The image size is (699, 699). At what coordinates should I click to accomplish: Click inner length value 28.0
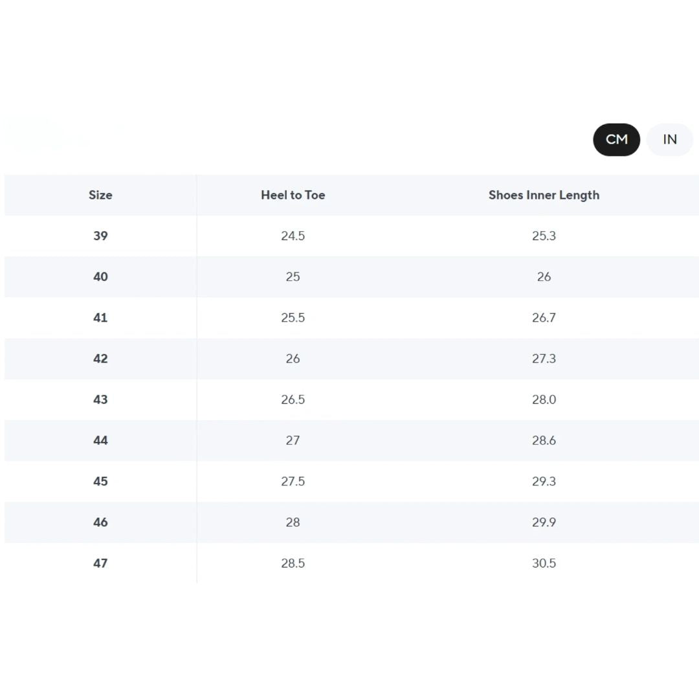pyautogui.click(x=544, y=399)
